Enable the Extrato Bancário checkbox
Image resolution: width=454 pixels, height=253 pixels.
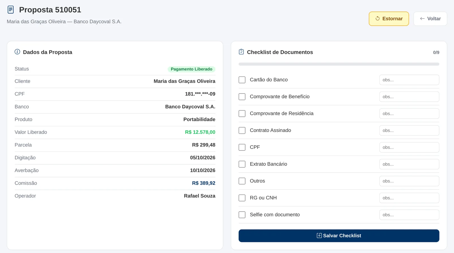click(x=242, y=164)
